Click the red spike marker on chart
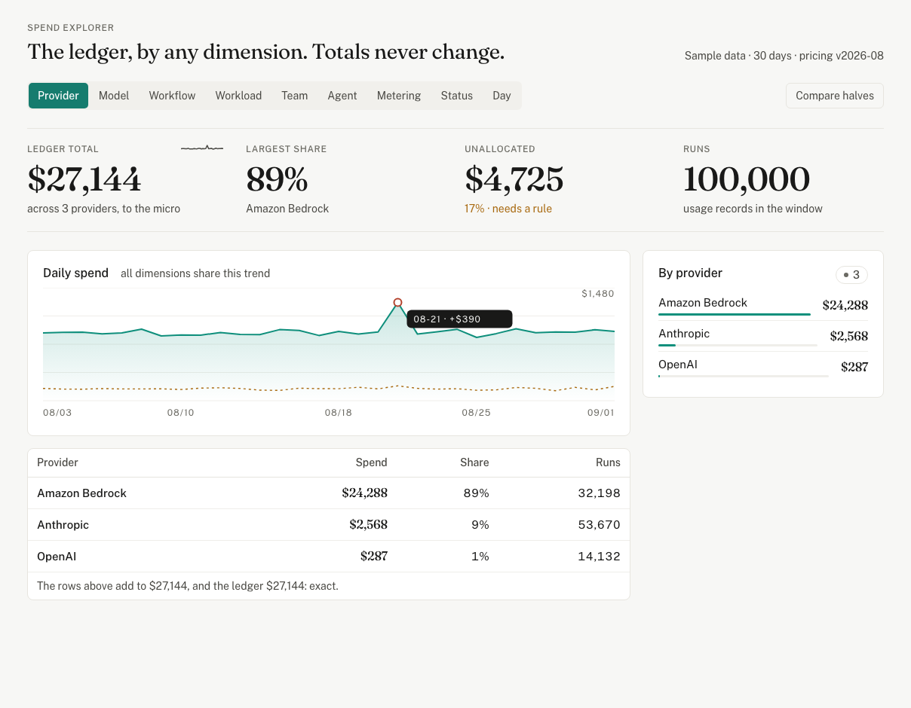 pos(397,303)
